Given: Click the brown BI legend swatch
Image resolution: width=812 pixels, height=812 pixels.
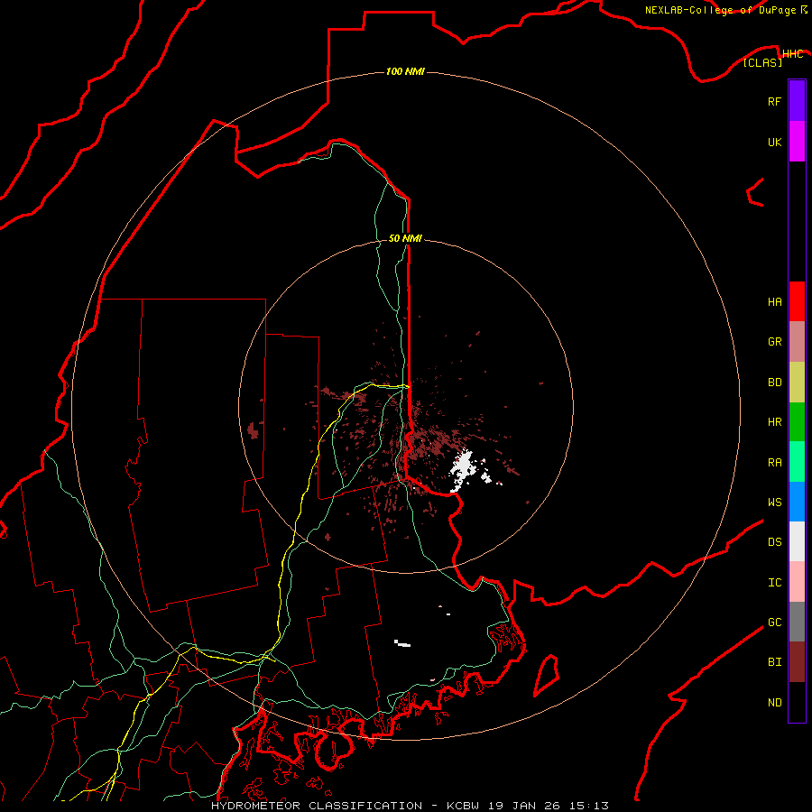Looking at the screenshot, I should click(x=797, y=662).
